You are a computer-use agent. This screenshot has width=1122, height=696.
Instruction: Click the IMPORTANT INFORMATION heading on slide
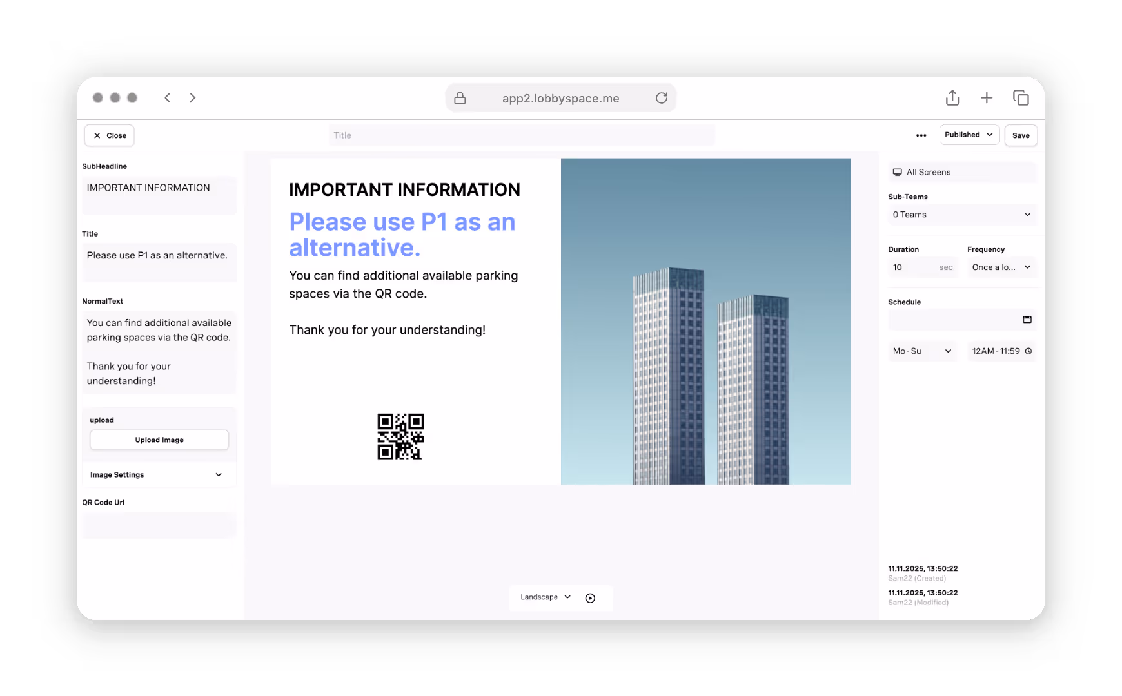[404, 189]
